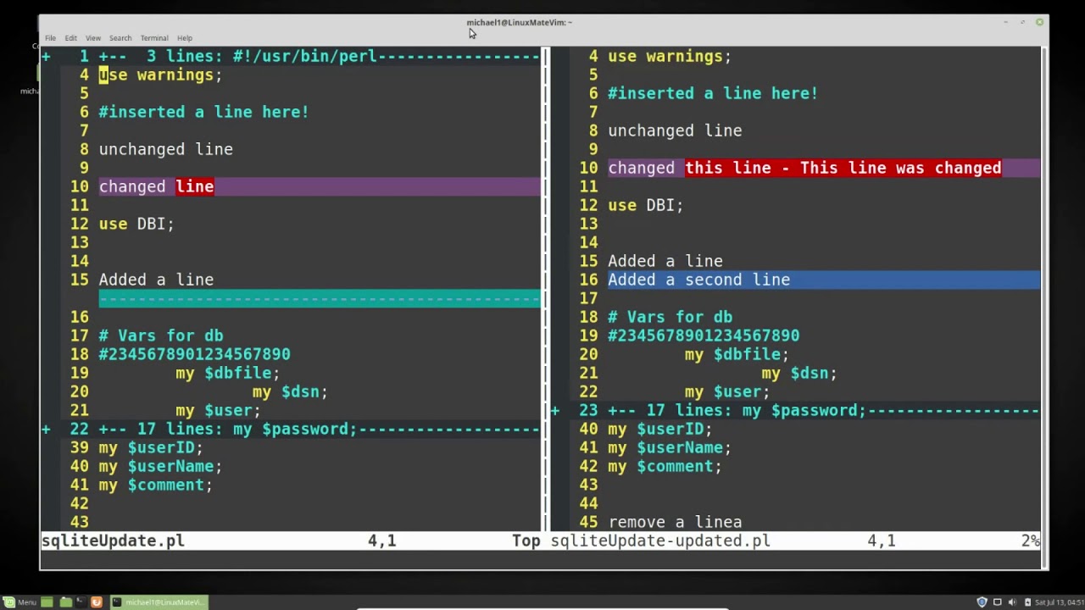
Task: Click 'use warnings;' in left pane
Action: tap(160, 75)
